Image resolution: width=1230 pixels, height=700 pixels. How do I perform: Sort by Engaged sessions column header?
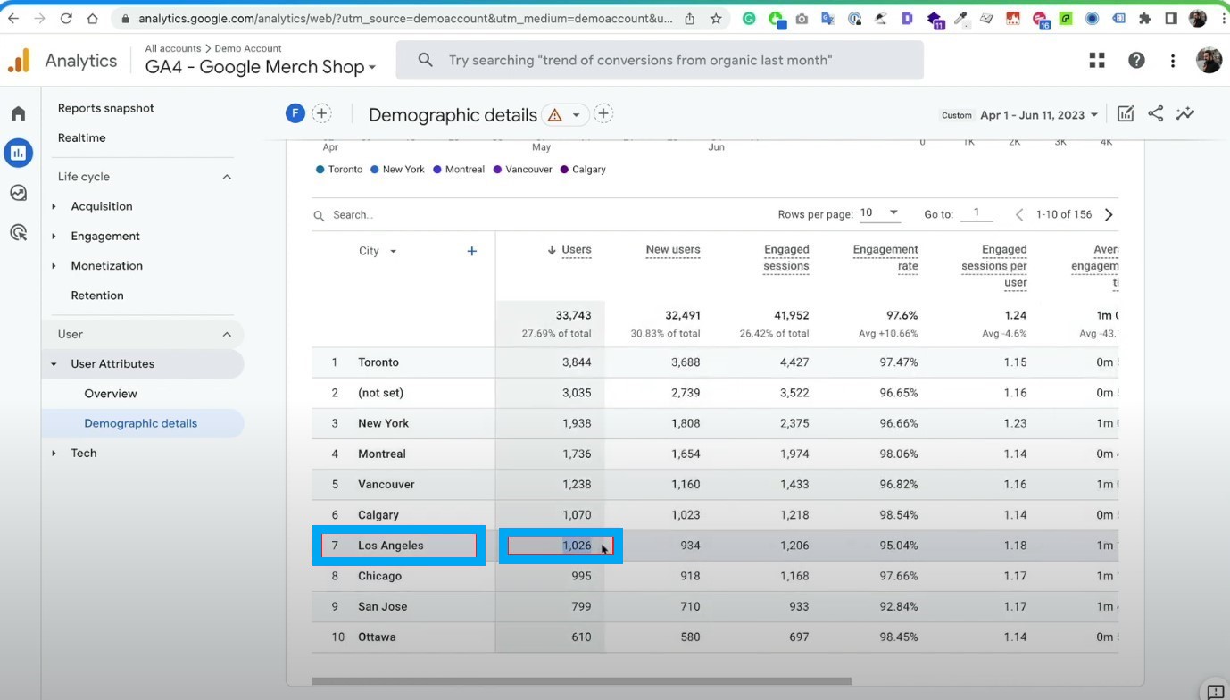(785, 258)
